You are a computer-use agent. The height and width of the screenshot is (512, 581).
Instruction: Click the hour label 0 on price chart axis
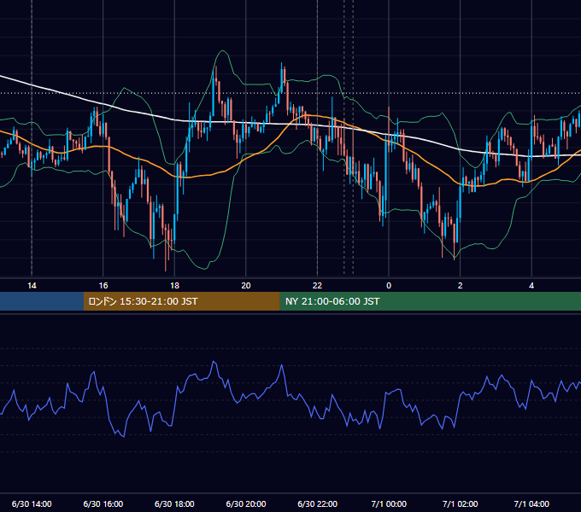tap(389, 286)
